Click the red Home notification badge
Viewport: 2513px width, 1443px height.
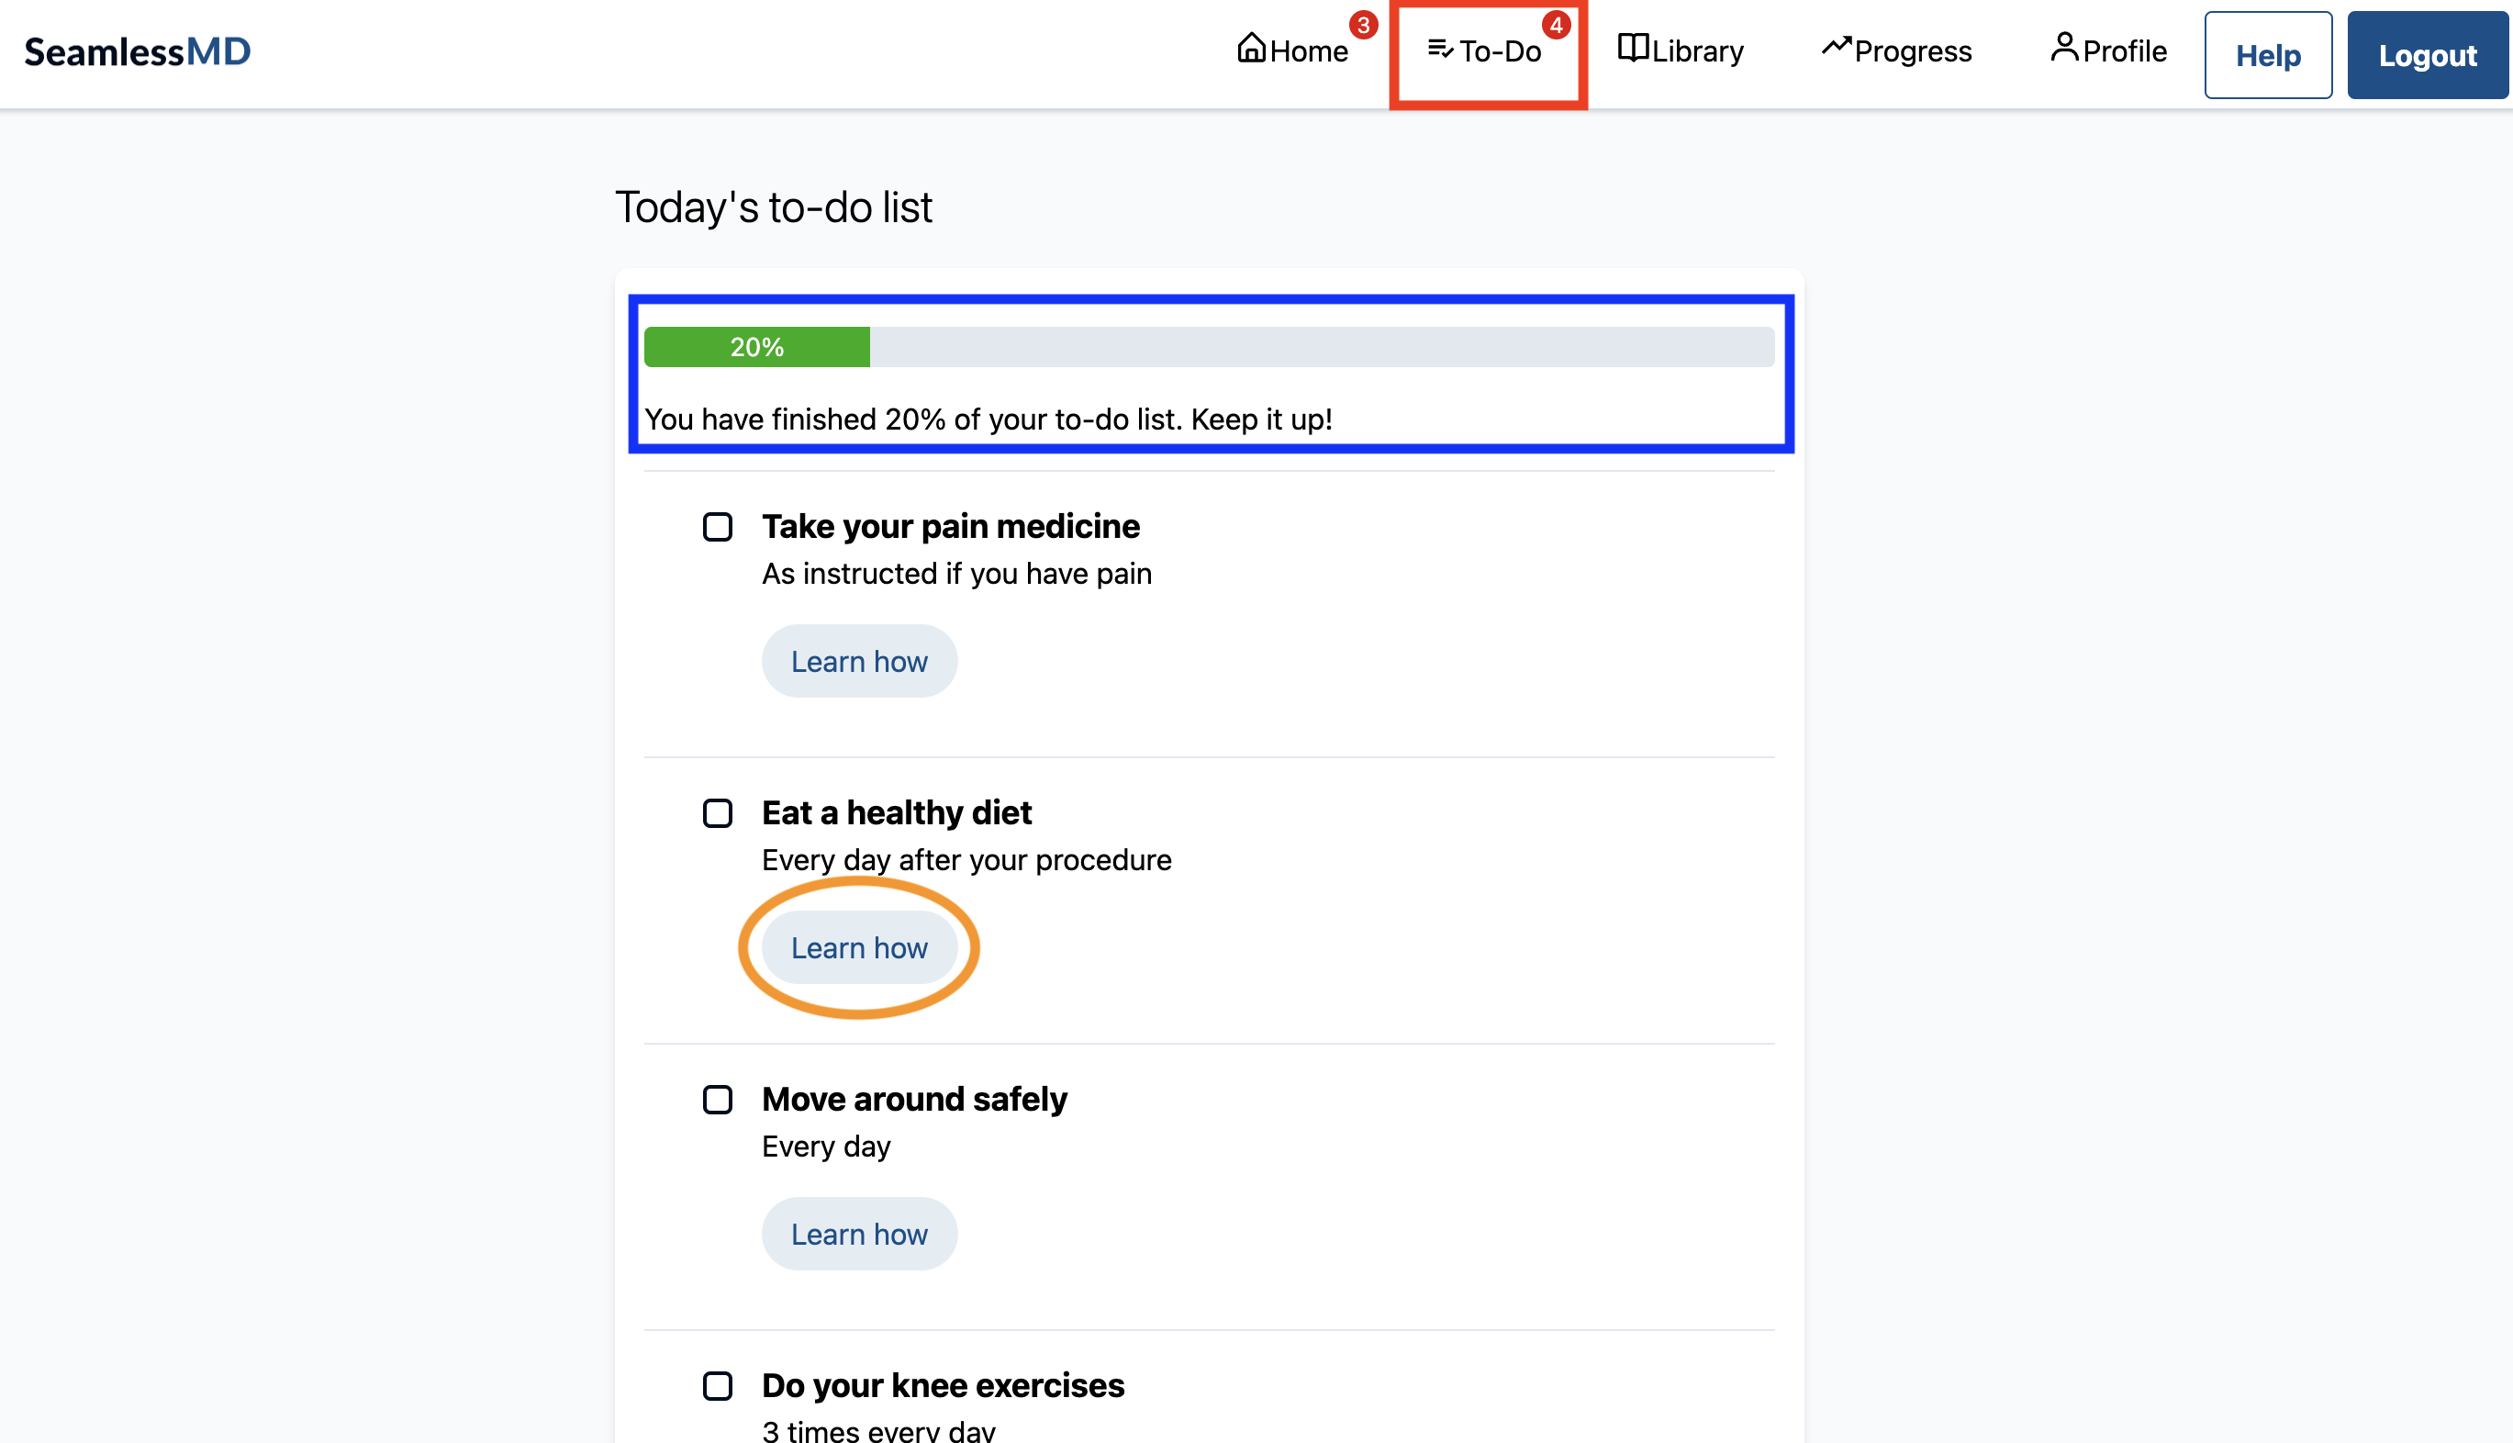(1364, 25)
